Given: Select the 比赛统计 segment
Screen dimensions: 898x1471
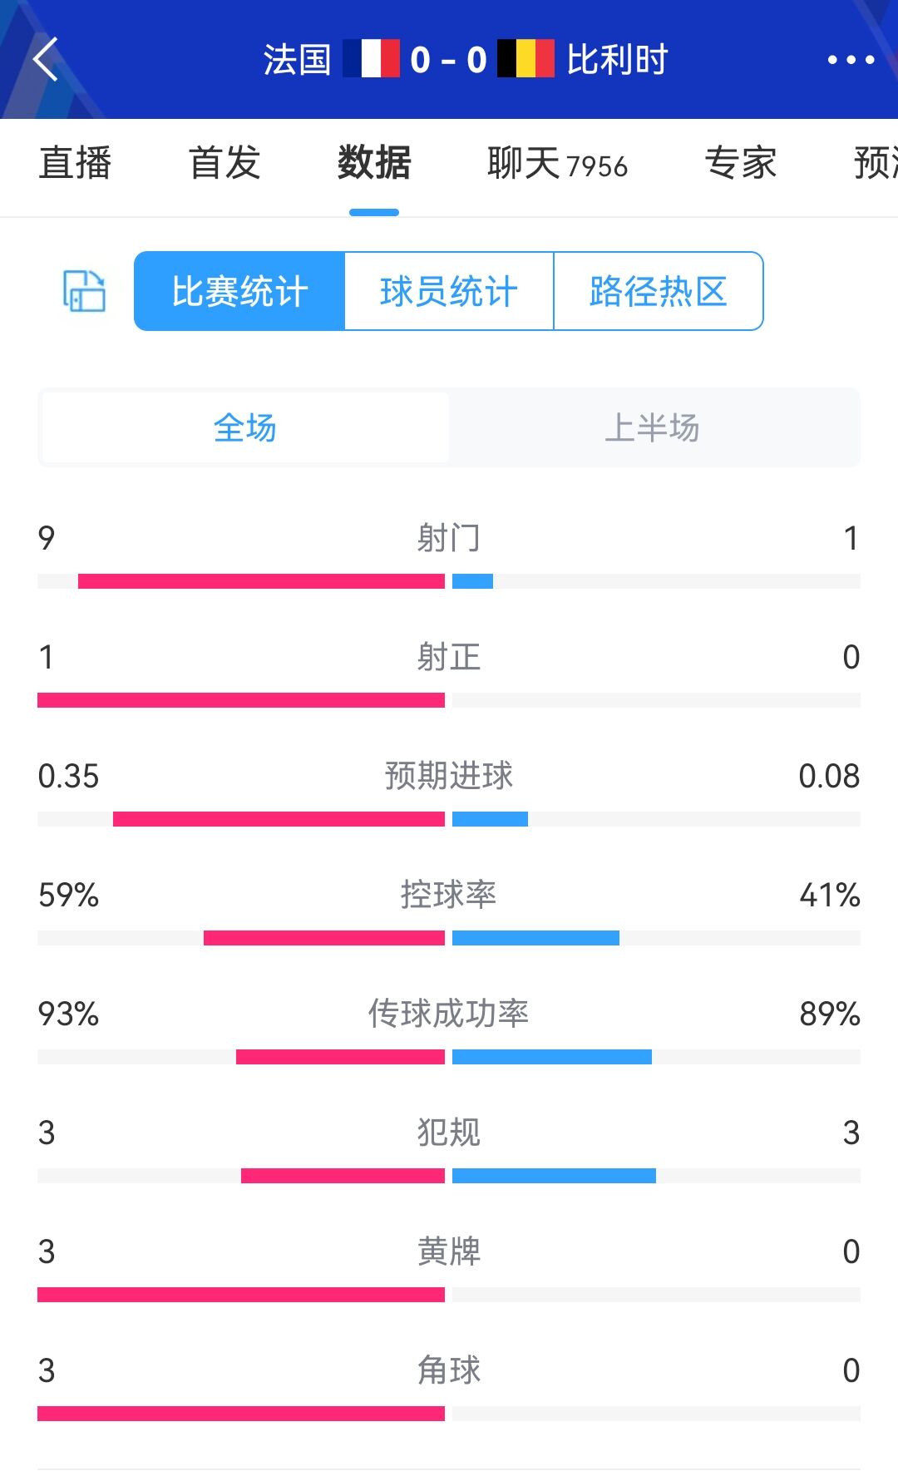Looking at the screenshot, I should tap(239, 291).
